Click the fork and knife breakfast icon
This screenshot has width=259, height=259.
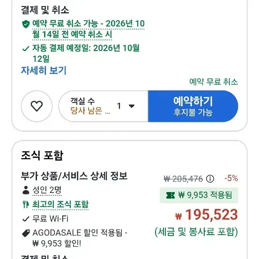click(x=26, y=205)
